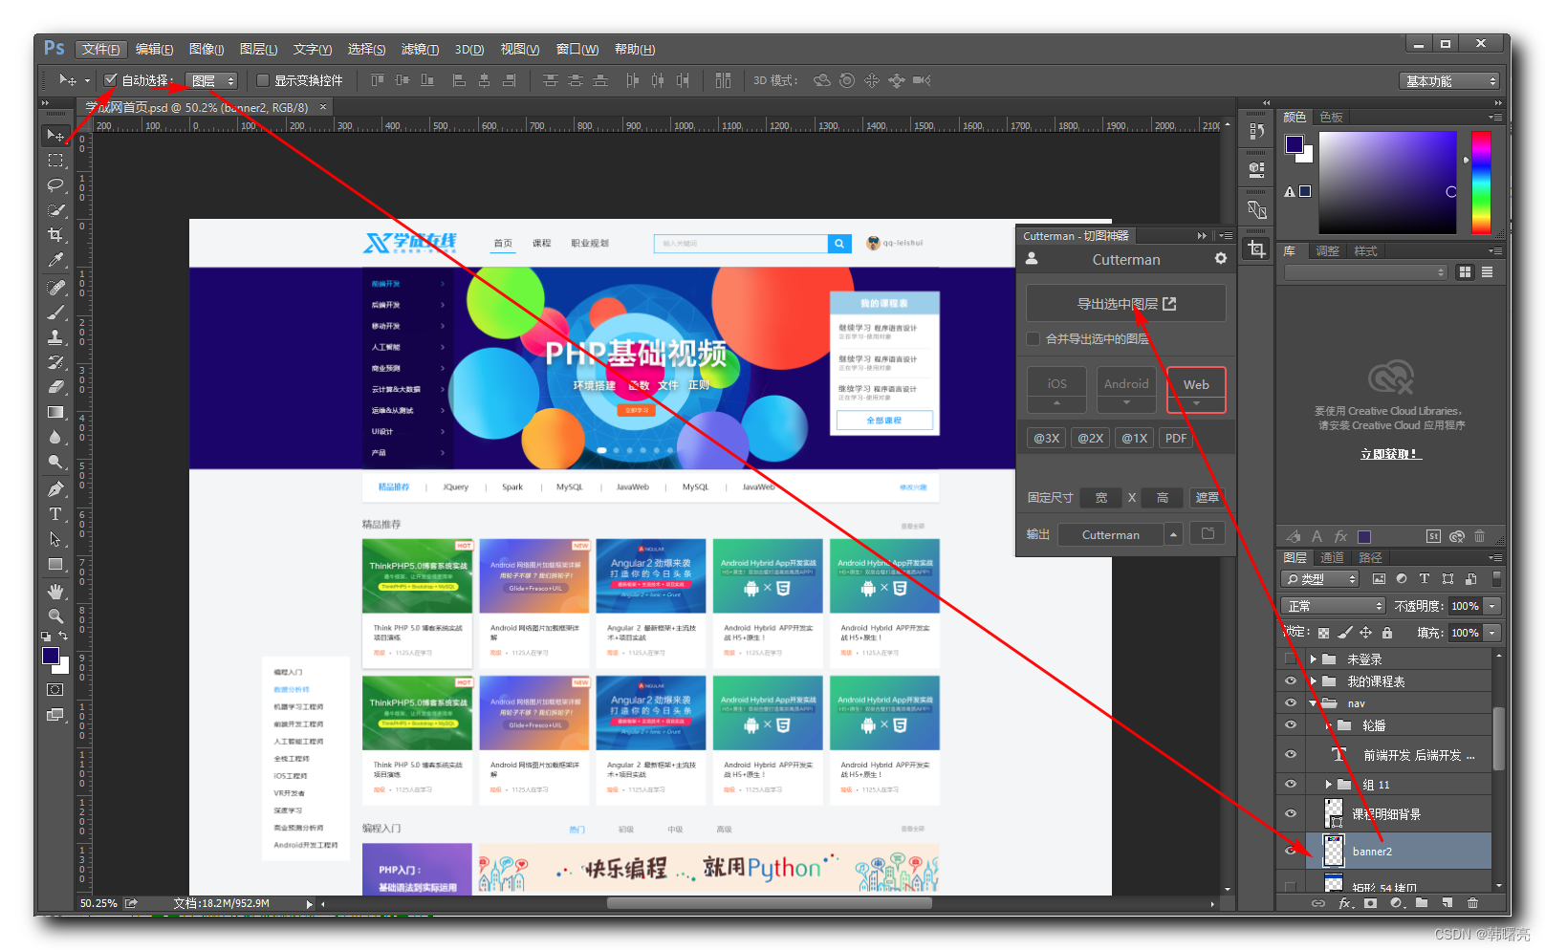Enable the 显示变换控件 checkbox
This screenshot has height=950, width=1545.
click(263, 80)
